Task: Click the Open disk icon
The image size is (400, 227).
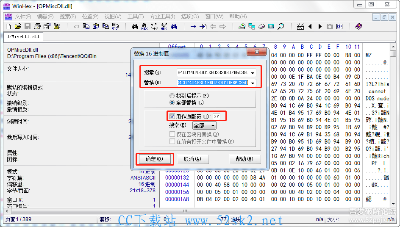Action: pyautogui.click(x=242, y=27)
